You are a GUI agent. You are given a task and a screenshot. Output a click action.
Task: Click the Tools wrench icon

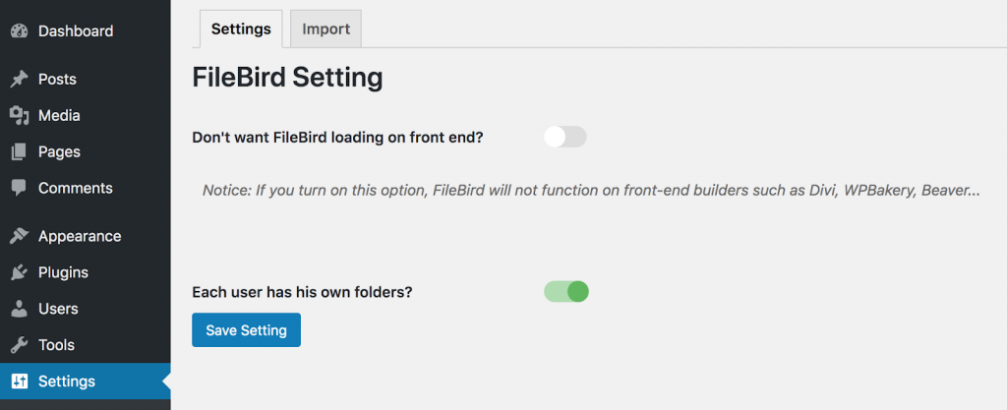coord(20,345)
